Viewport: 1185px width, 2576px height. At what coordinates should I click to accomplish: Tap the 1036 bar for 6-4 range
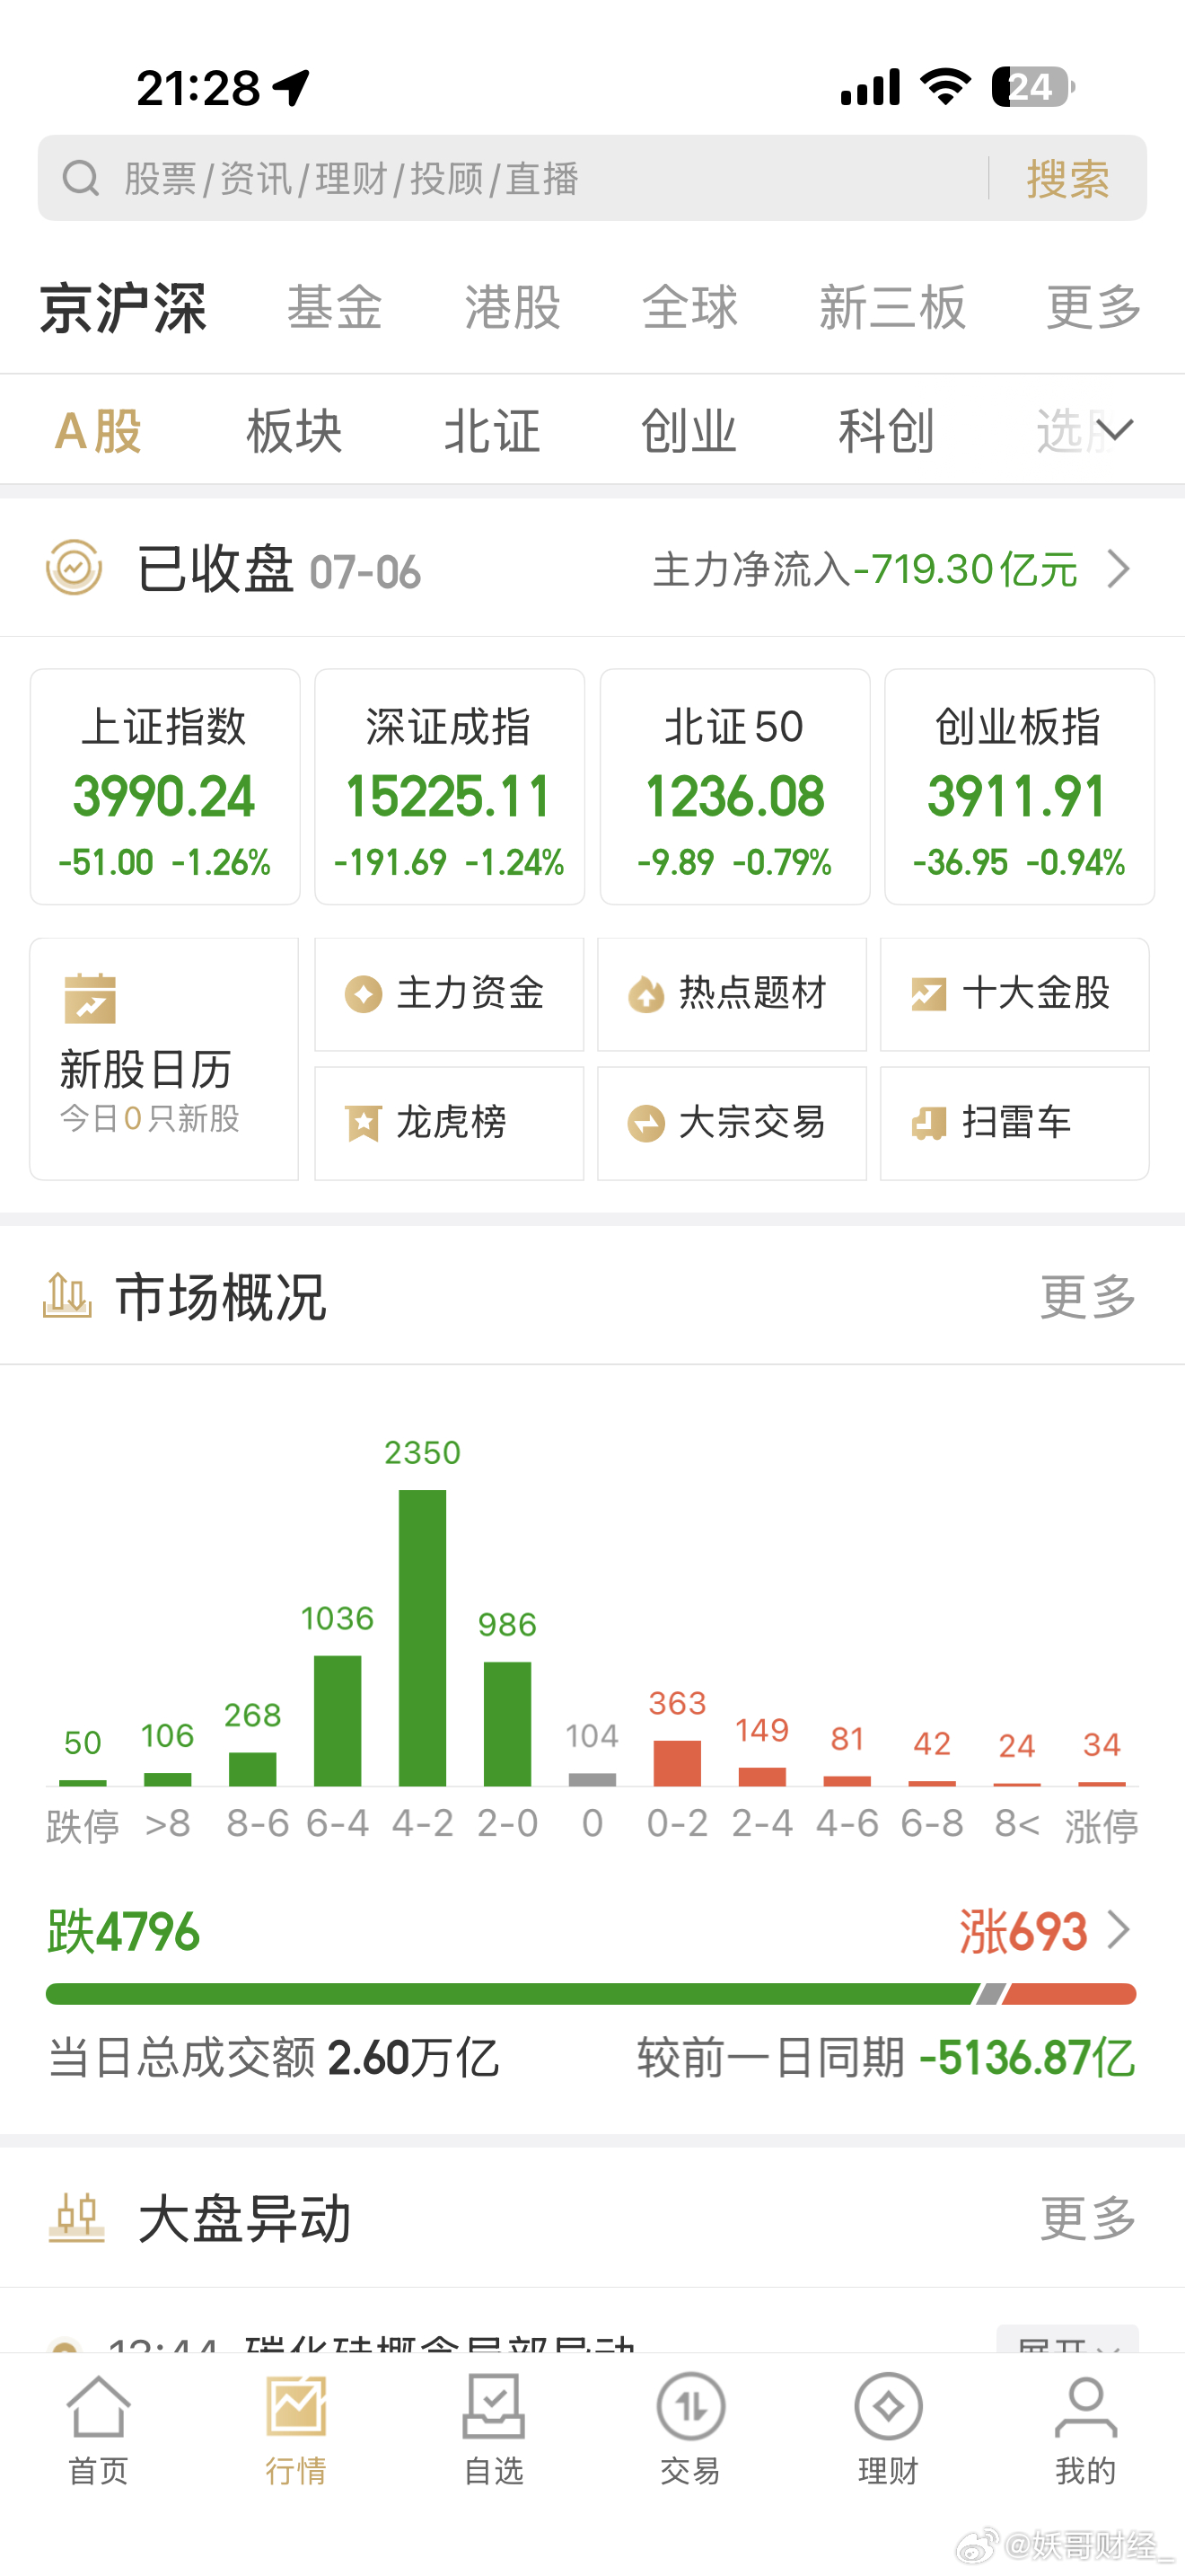click(338, 1720)
